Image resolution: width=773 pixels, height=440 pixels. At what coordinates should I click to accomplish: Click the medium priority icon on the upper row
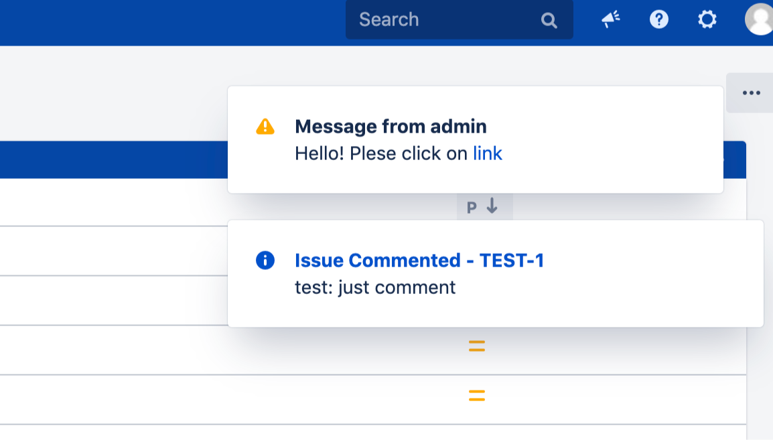pos(476,346)
